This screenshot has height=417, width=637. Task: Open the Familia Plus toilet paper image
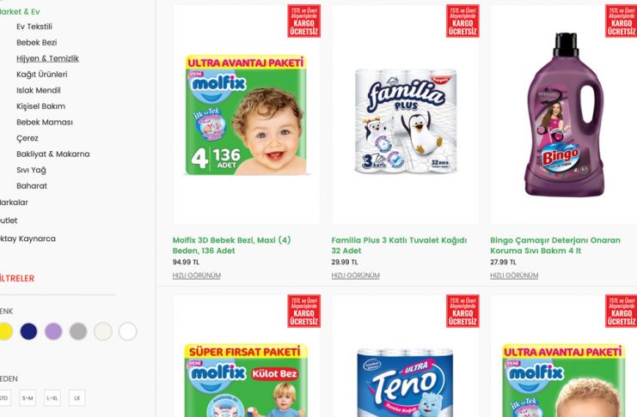click(405, 121)
